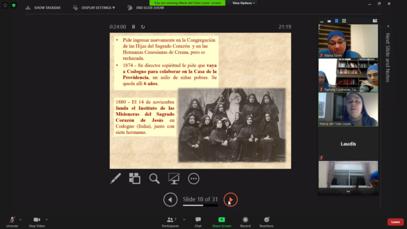Open Display Settings menu
This screenshot has height=229, width=407.
[x=94, y=8]
